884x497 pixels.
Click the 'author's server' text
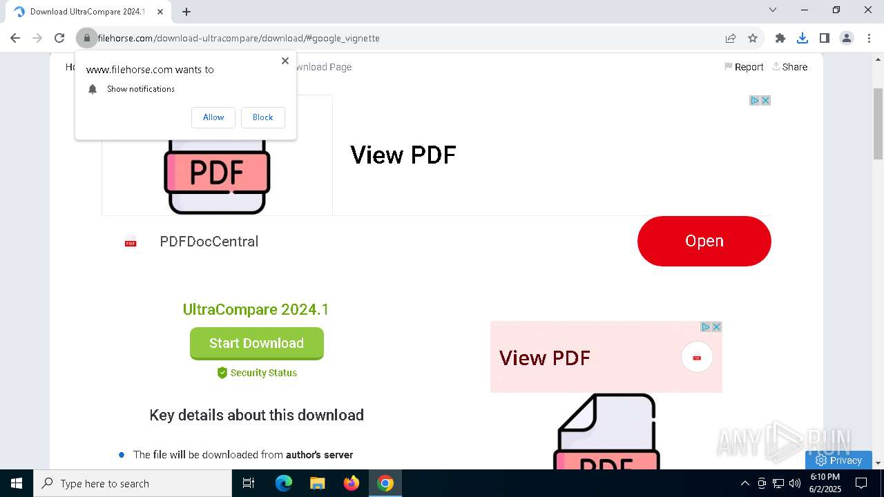(320, 455)
